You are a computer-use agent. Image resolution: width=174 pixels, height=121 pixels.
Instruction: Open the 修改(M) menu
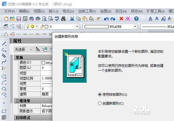(x=137, y=11)
